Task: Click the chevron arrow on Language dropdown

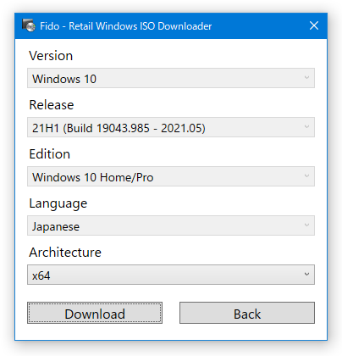Action: coord(306,225)
